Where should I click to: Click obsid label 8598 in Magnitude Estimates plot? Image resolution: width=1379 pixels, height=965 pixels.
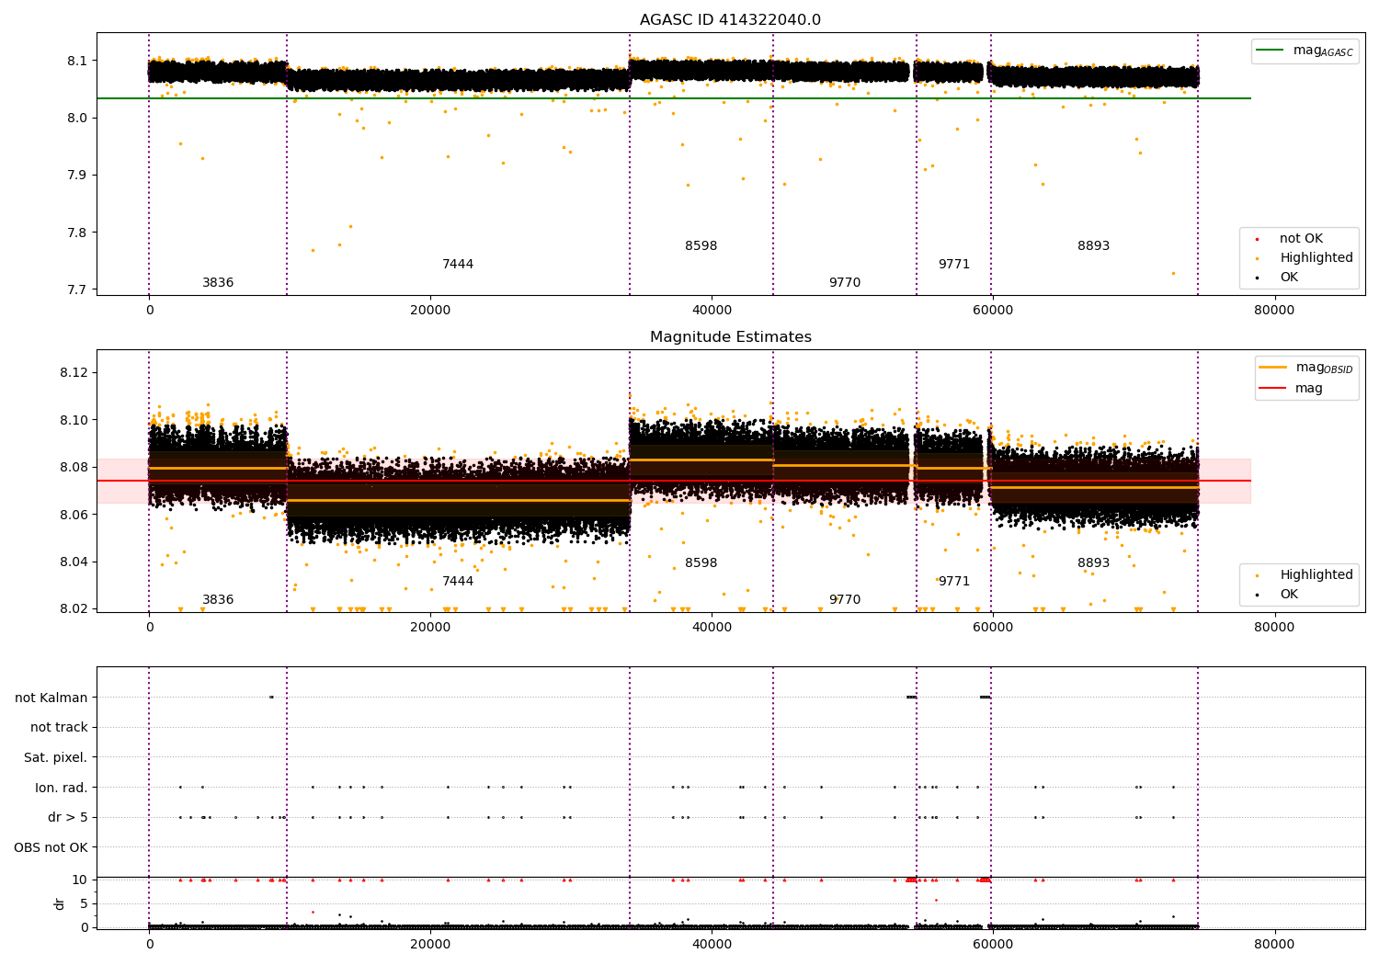coord(701,563)
